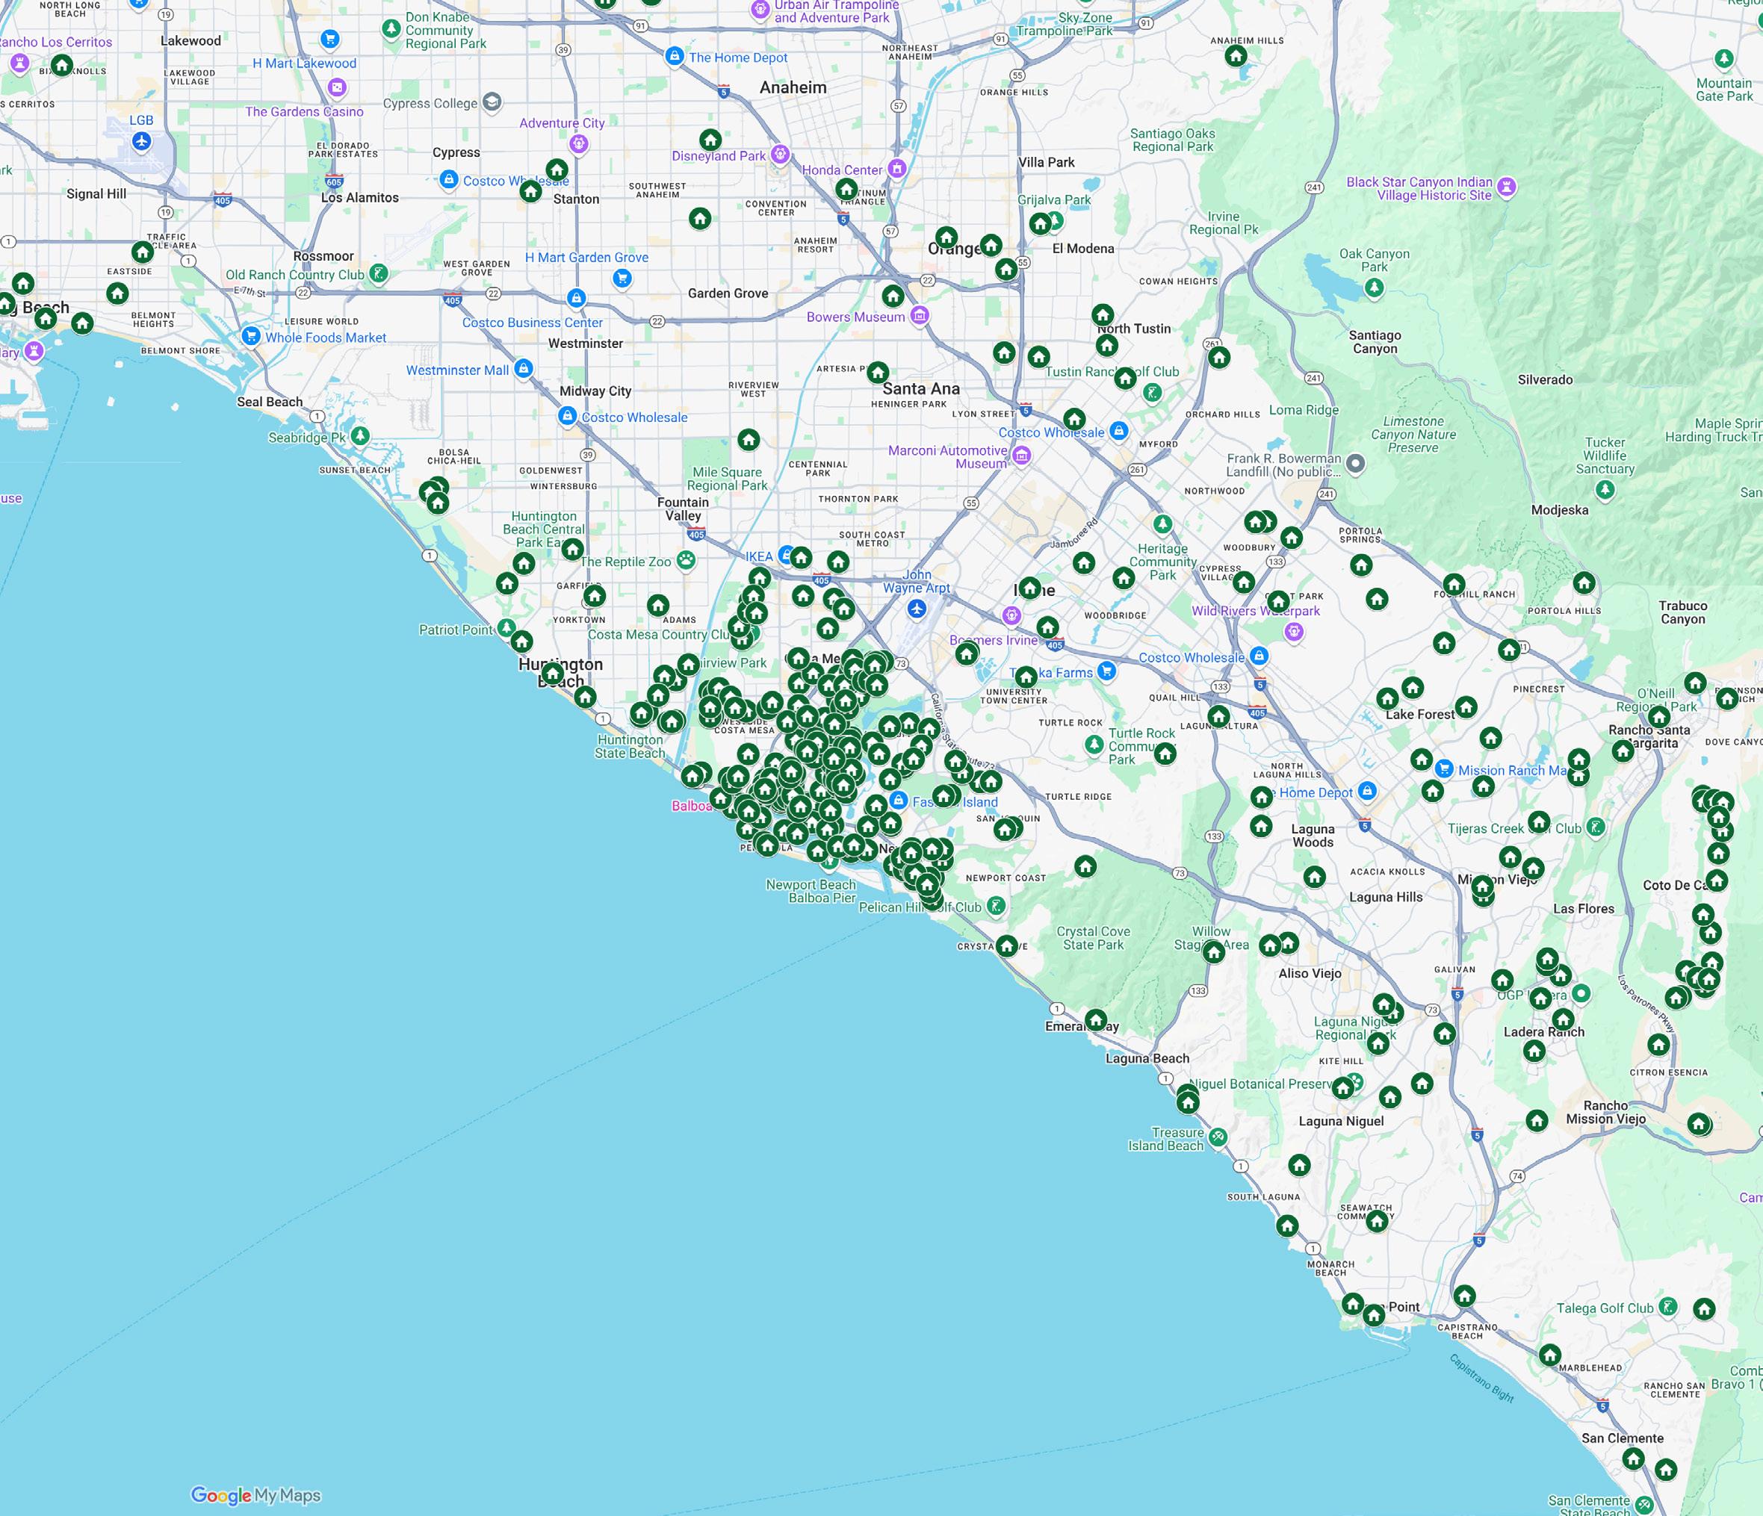Open the Seabridge Park tree icon

361,436
